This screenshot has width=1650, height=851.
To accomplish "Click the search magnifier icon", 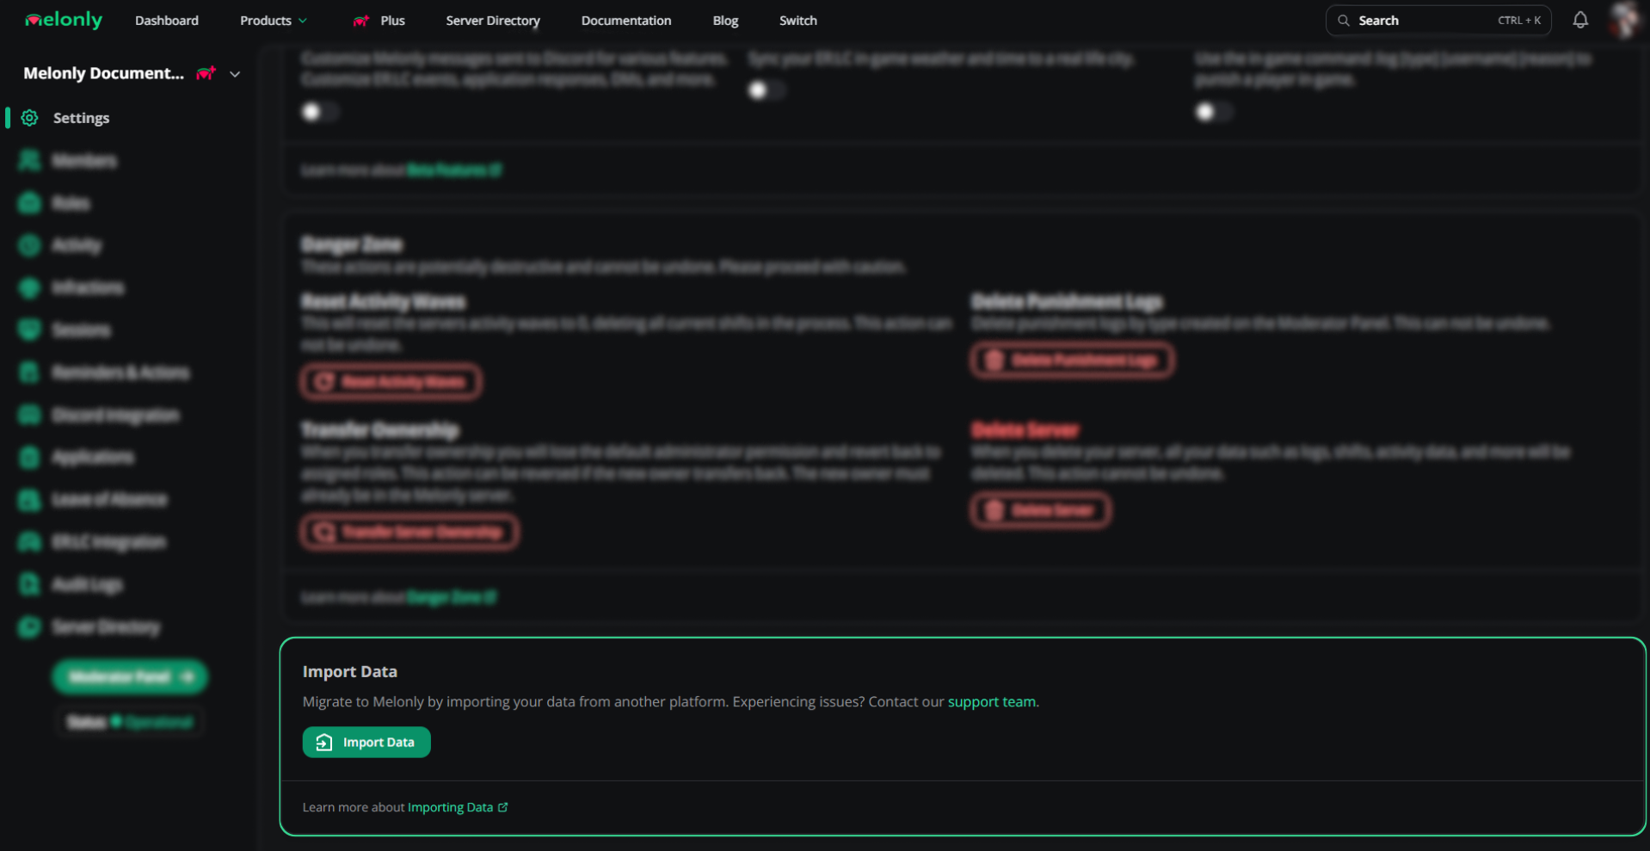I will pyautogui.click(x=1344, y=21).
